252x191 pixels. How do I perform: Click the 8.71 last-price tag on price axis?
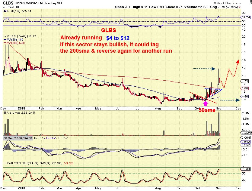tap(245, 82)
